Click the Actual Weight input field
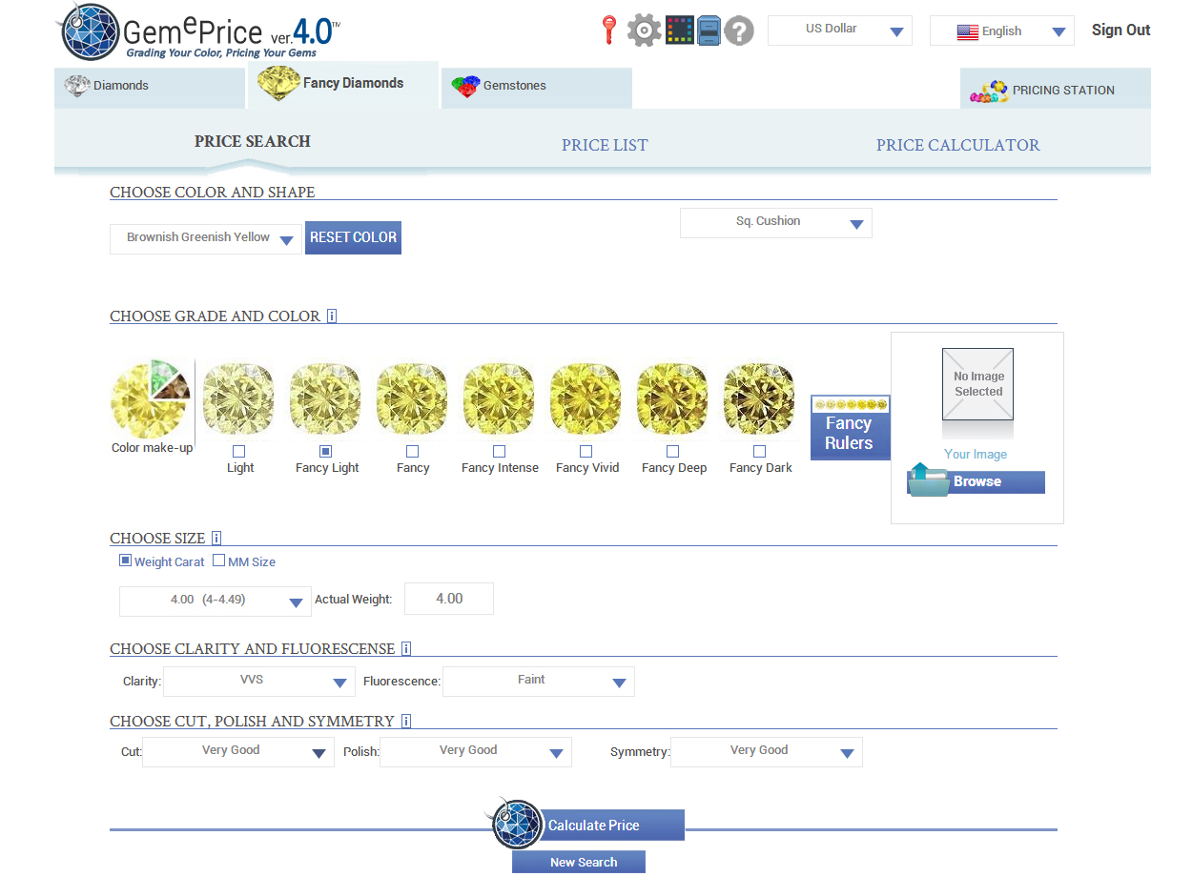The height and width of the screenshot is (877, 1192). 449,599
